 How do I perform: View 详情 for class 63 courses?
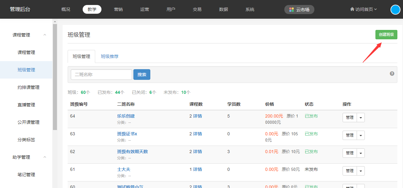(197, 134)
